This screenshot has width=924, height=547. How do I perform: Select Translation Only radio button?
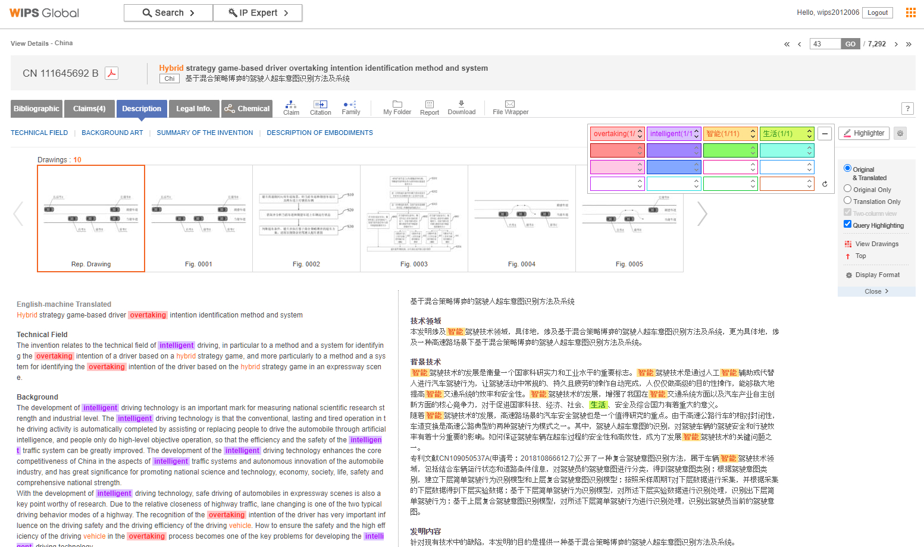coord(847,200)
